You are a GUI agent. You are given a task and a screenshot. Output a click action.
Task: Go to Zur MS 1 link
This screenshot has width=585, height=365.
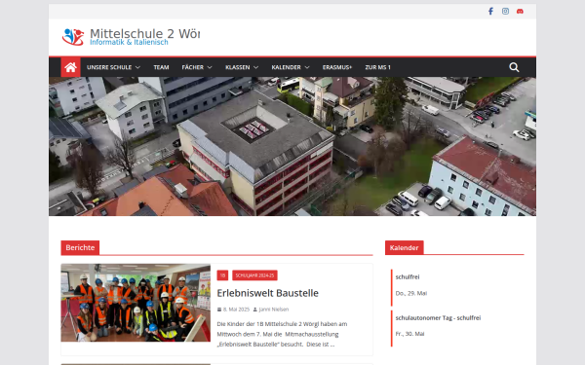coord(377,67)
